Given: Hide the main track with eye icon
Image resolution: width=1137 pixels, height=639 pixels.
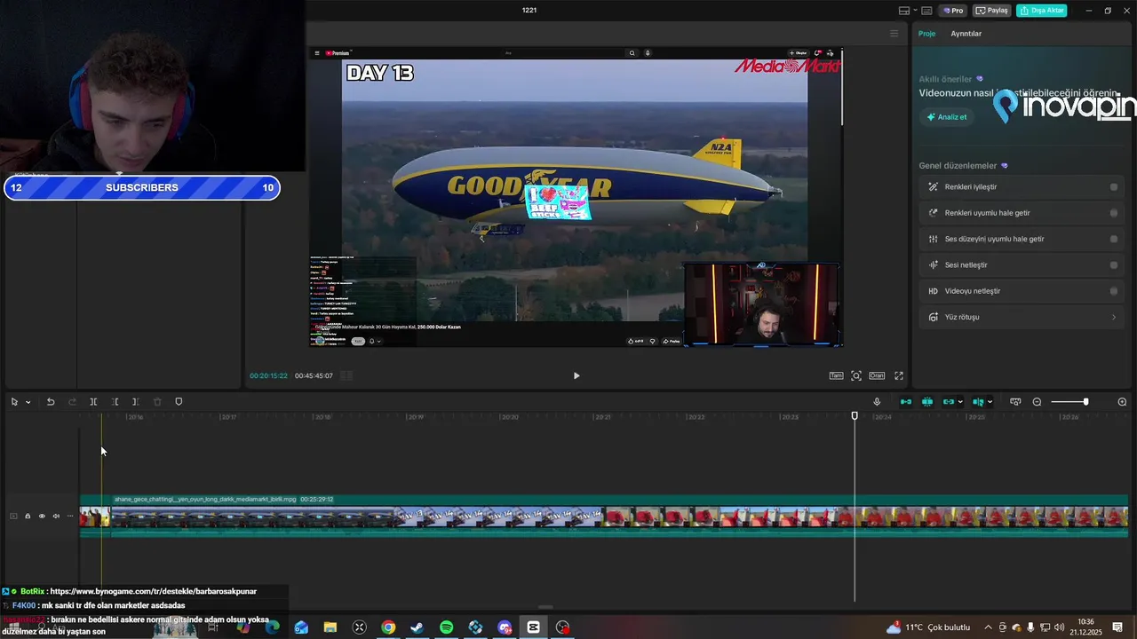Looking at the screenshot, I should click(x=42, y=516).
